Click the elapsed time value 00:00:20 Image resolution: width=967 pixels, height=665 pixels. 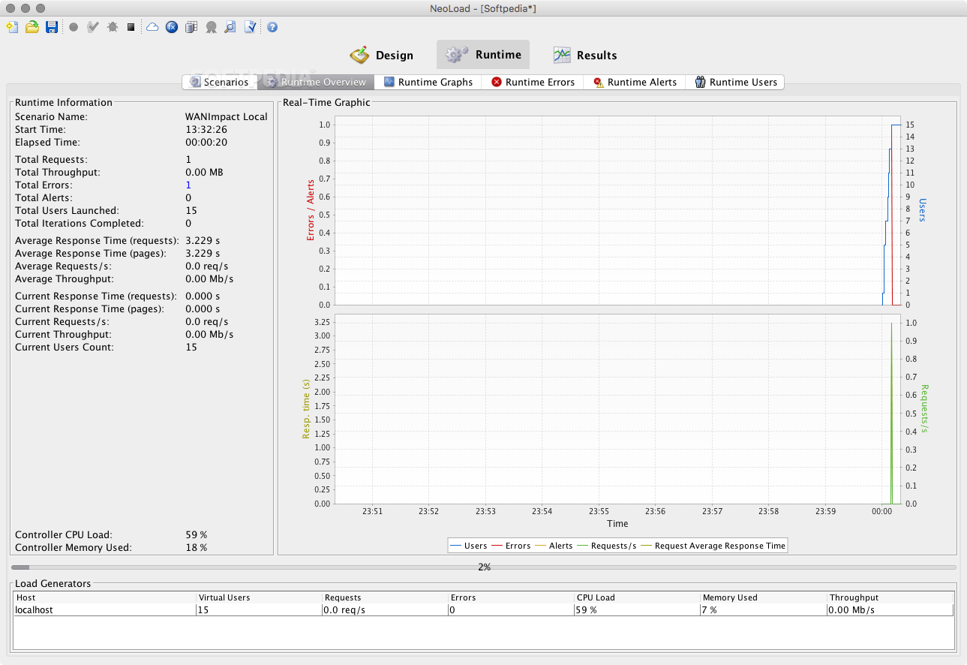[x=206, y=142]
